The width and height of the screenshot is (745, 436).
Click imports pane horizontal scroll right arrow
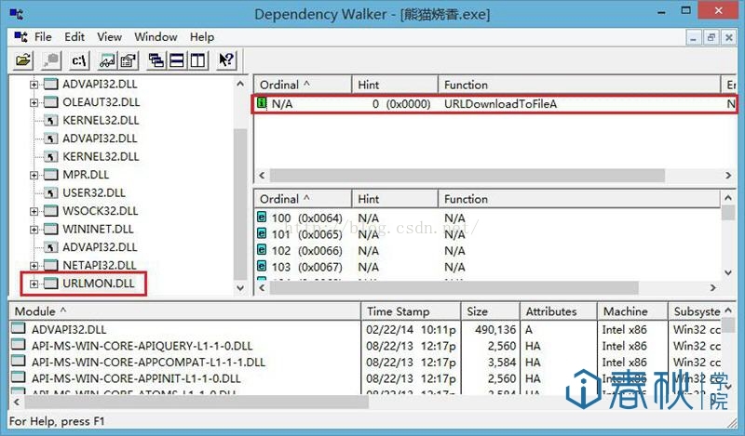728,175
